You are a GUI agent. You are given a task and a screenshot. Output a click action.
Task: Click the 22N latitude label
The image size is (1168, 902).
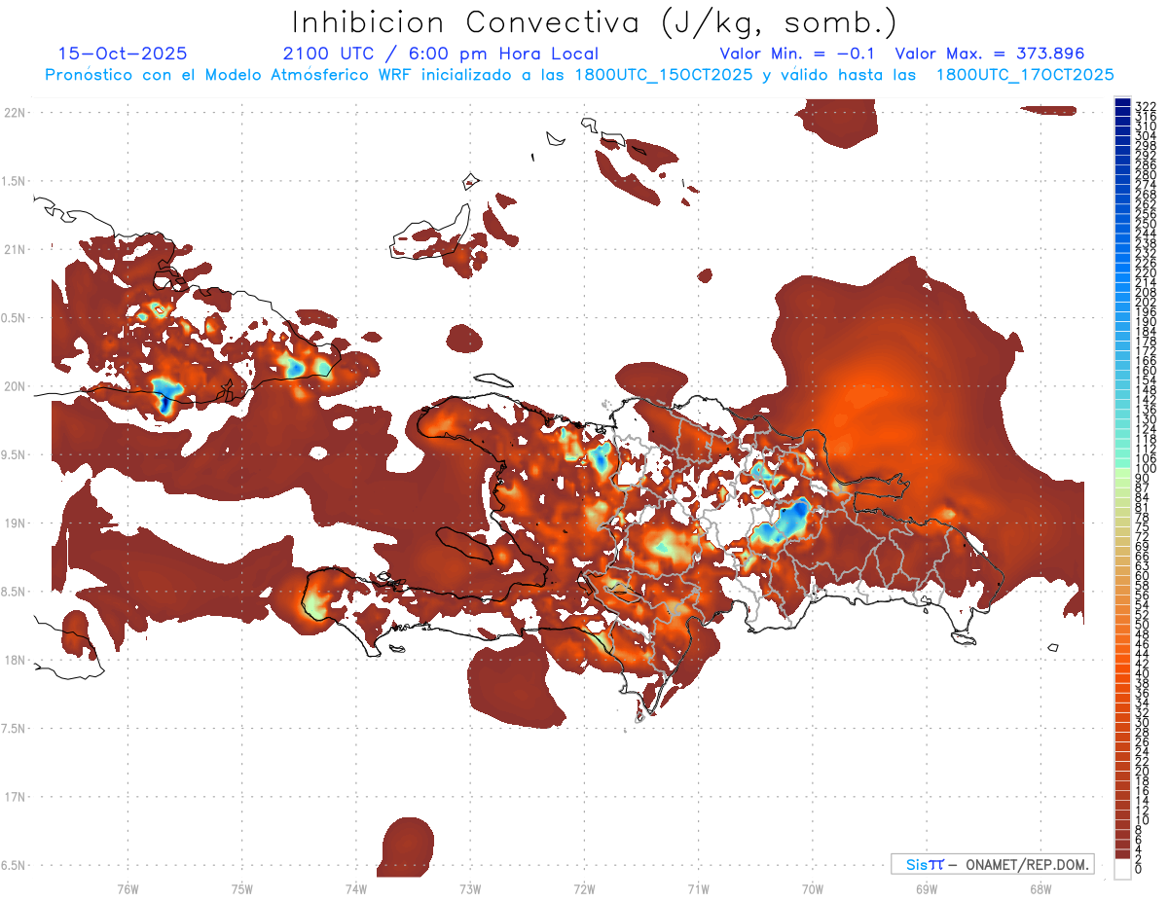tap(15, 113)
